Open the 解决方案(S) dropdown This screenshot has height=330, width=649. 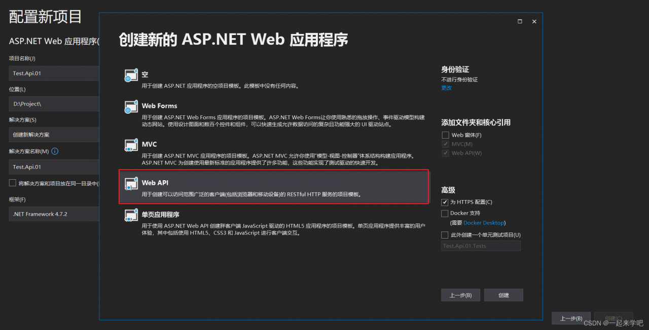(54, 135)
